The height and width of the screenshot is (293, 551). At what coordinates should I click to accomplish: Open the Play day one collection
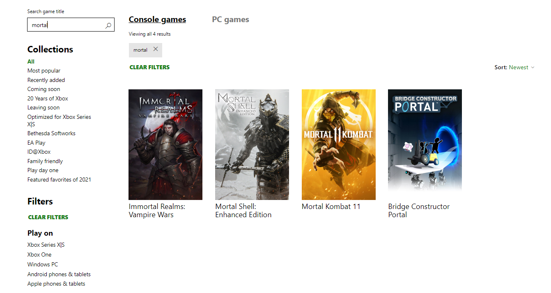[43, 170]
